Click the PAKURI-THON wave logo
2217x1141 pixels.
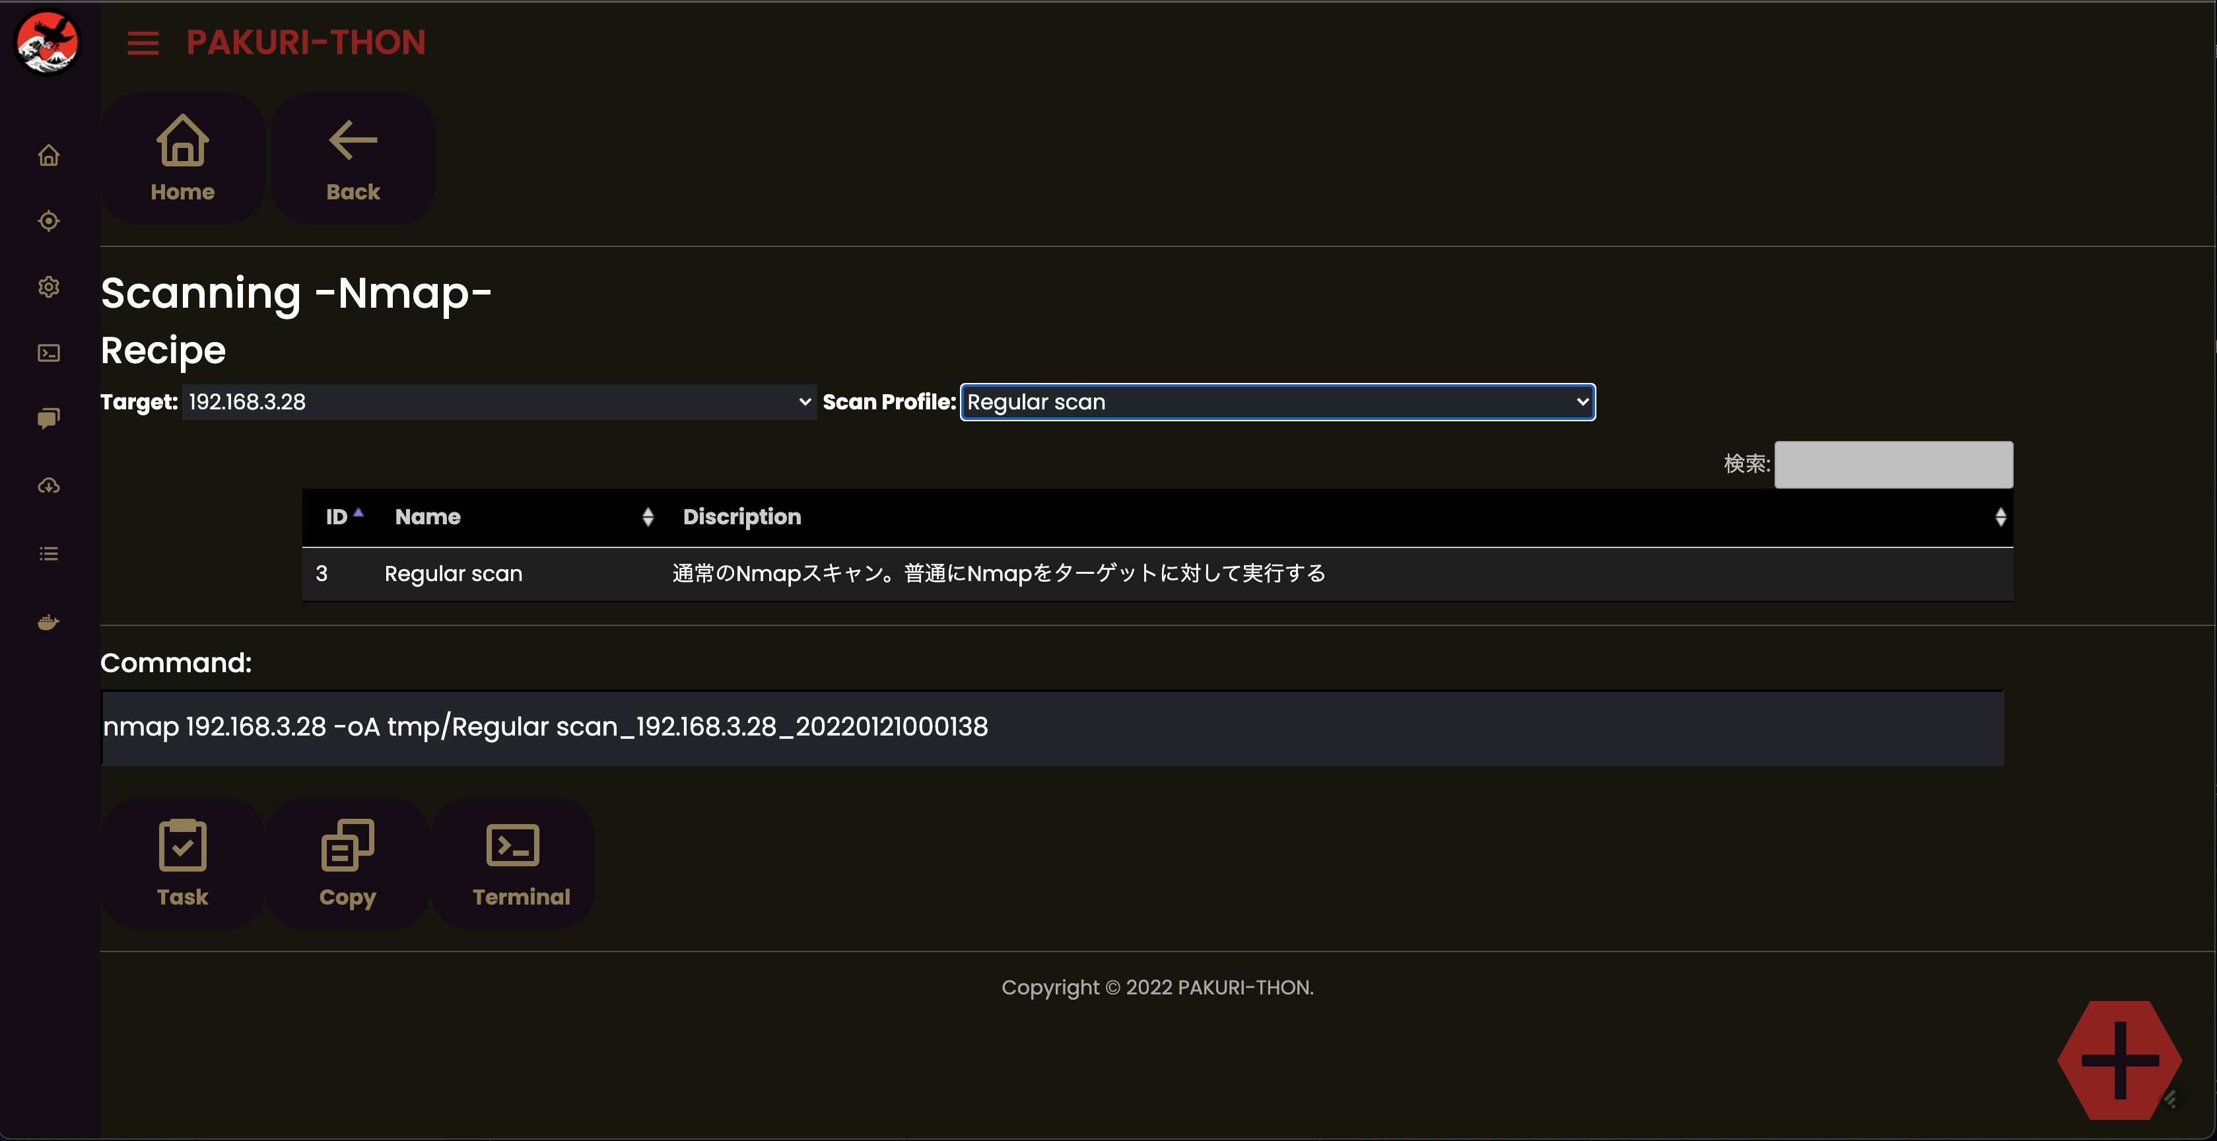tap(48, 43)
